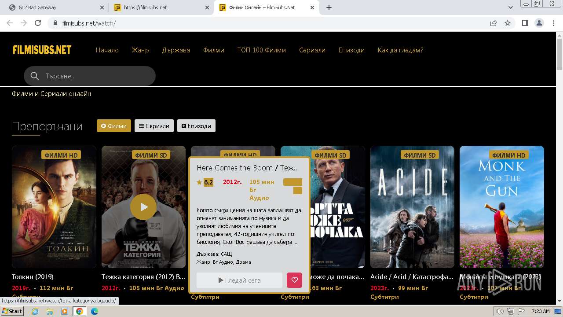563x317 pixels.
Task: Select the Филми Онлайн – FilmiSubs.Net tab
Action: (266, 7)
